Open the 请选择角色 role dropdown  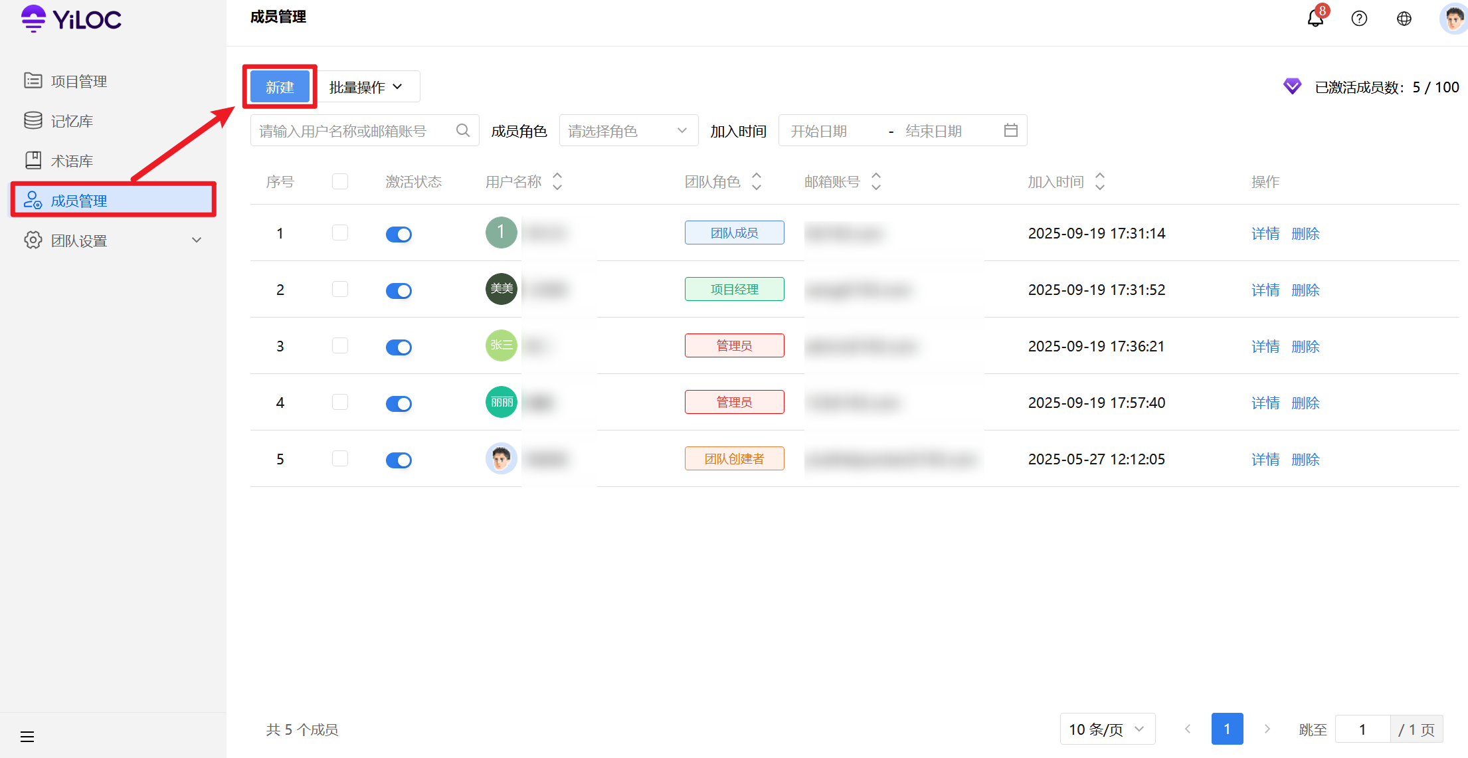coord(628,131)
